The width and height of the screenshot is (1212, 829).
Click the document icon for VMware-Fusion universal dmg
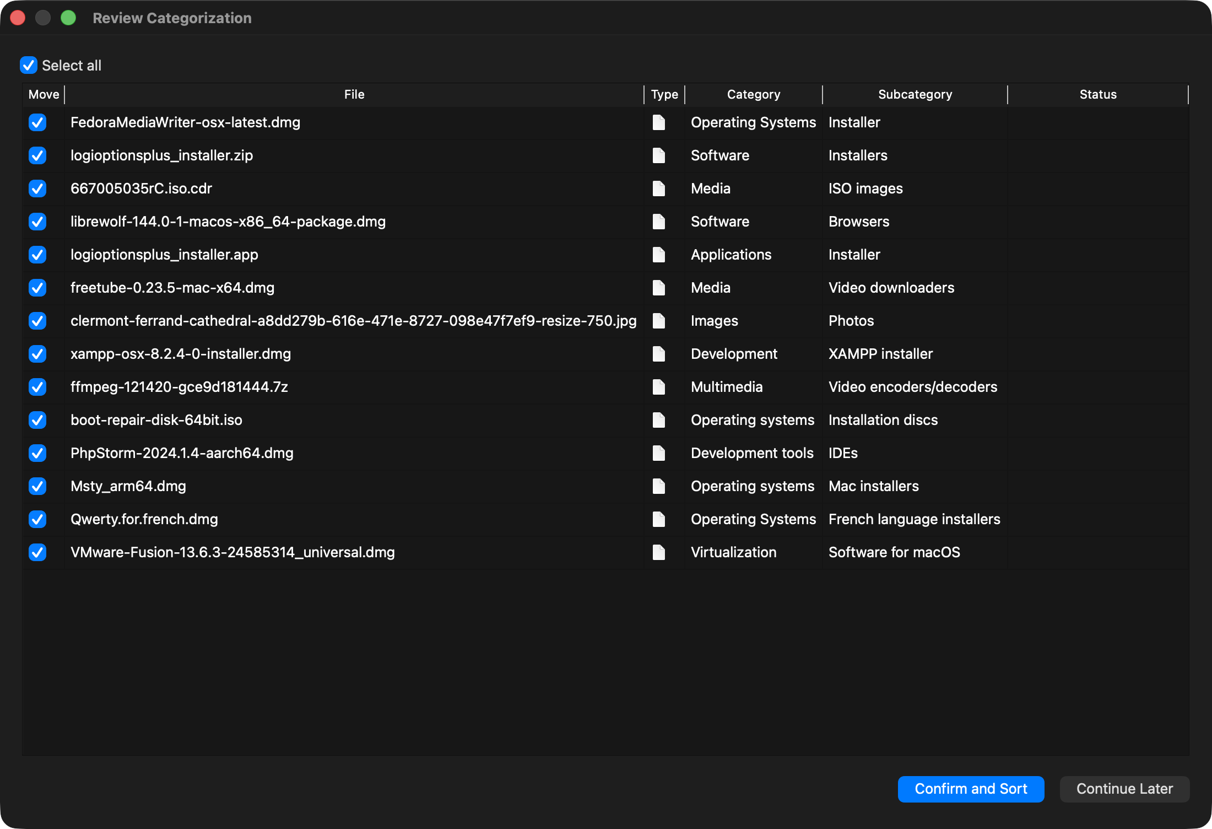coord(659,552)
